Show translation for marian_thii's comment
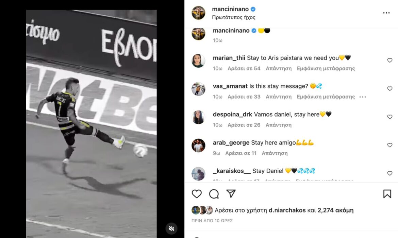 tap(326, 68)
